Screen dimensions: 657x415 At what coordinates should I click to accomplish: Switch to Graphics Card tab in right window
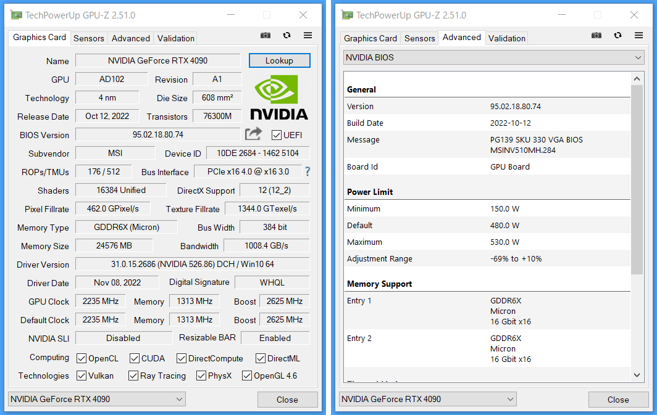370,38
